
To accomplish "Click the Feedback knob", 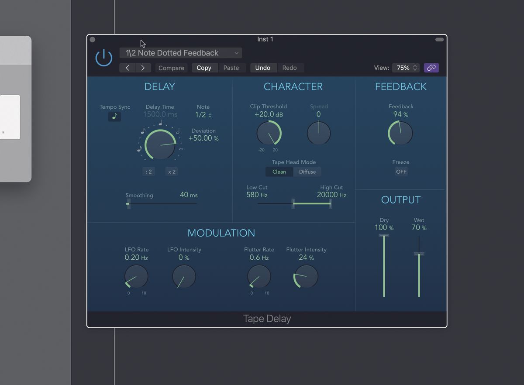I will tap(400, 133).
